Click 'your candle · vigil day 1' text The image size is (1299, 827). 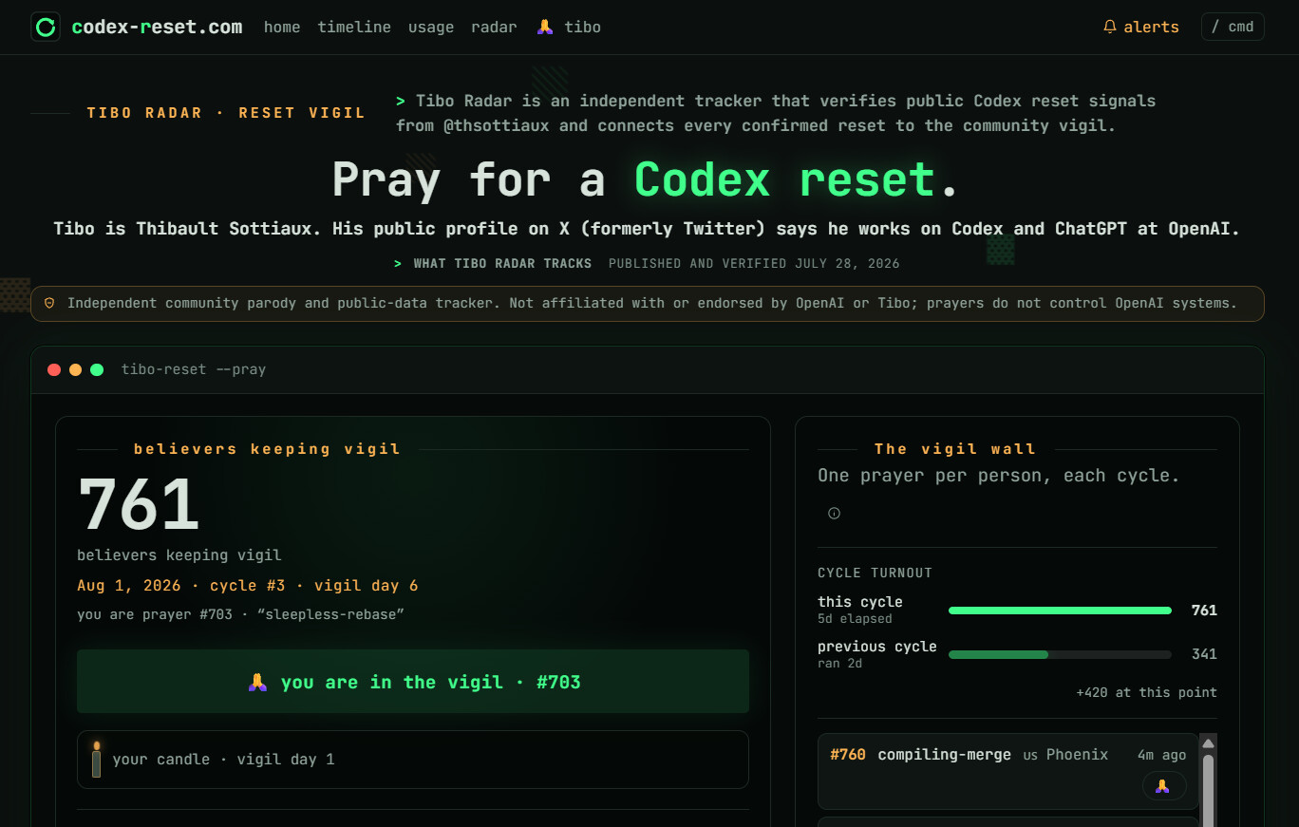(x=223, y=760)
